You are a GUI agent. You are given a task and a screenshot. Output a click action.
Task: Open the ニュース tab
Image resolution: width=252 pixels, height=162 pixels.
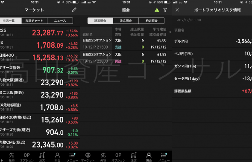[x=60, y=21]
